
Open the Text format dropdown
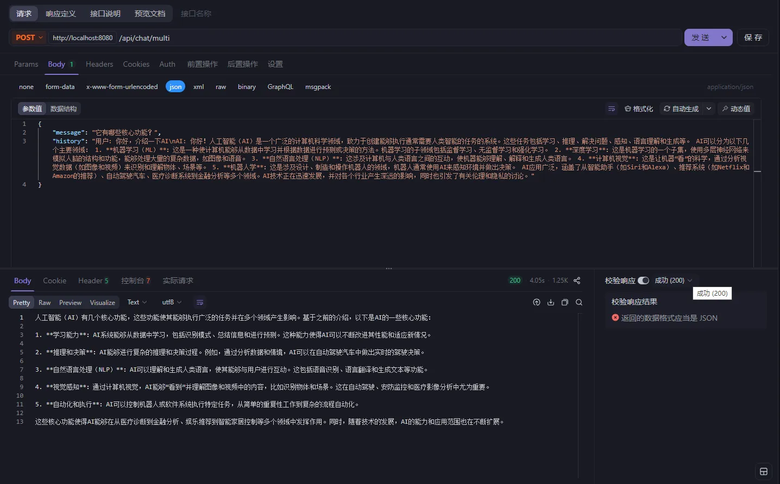pyautogui.click(x=137, y=302)
